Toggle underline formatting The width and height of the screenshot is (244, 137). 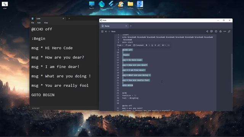click(152, 45)
